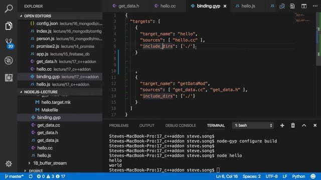Open the Extensions view icon

[9, 78]
